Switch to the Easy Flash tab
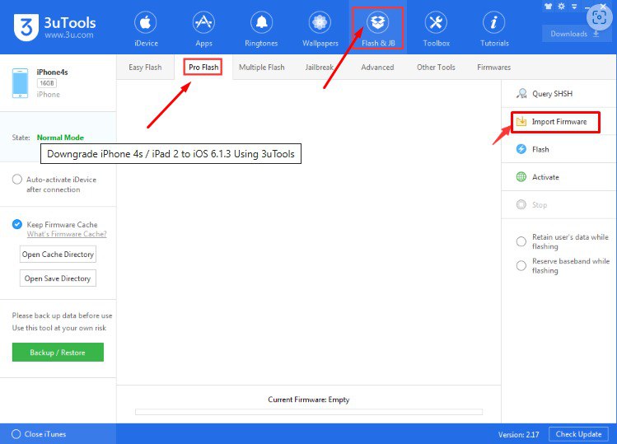Screen dimensions: 617x444 pos(145,68)
